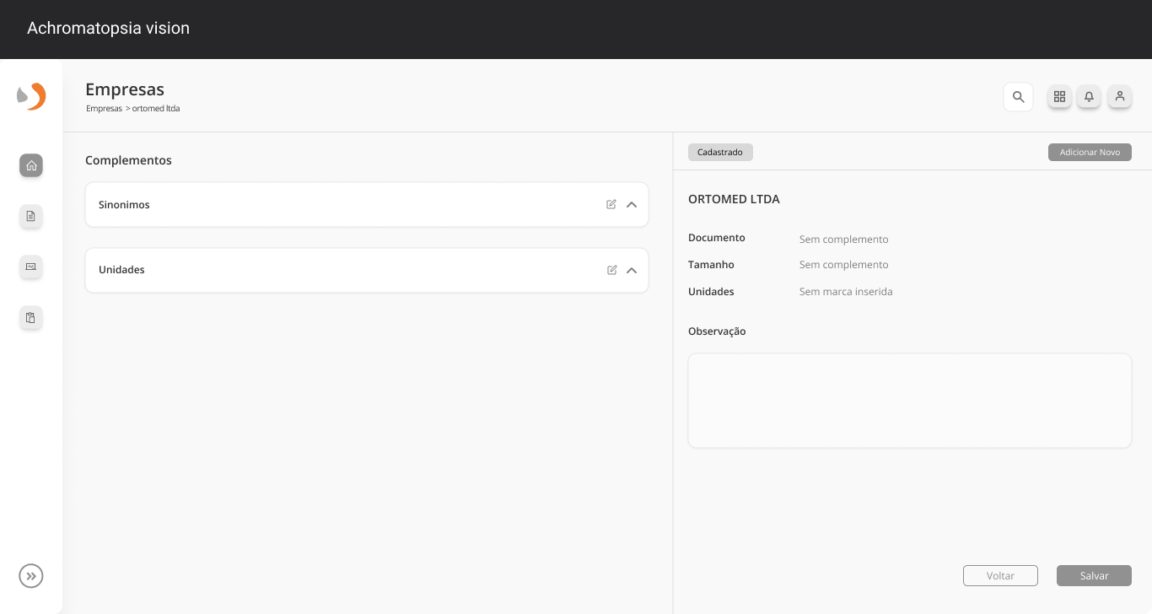Click the Documento 'Sem complemento' value

tap(844, 240)
